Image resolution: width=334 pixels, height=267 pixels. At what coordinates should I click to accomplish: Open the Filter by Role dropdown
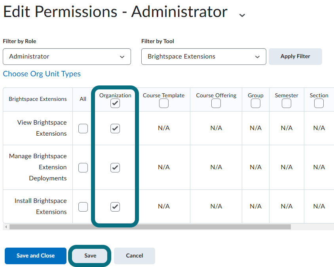click(67, 57)
